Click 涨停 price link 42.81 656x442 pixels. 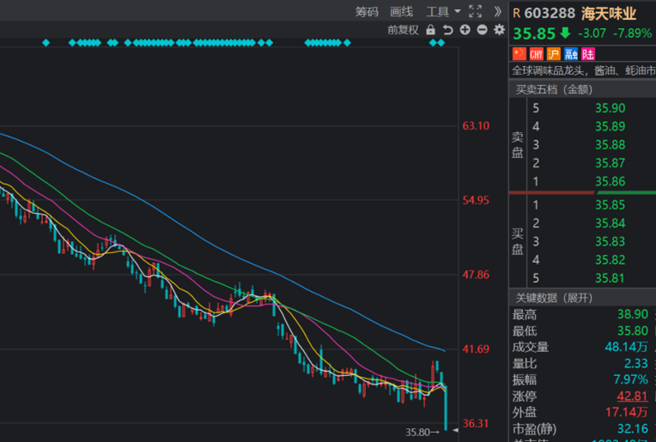633,396
